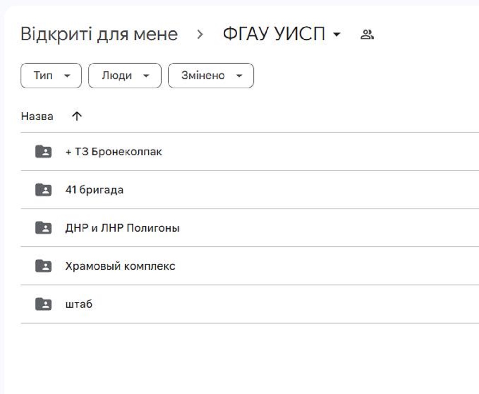Click the ФГАУ УИСП folder title
This screenshot has height=394, width=479.
point(274,34)
